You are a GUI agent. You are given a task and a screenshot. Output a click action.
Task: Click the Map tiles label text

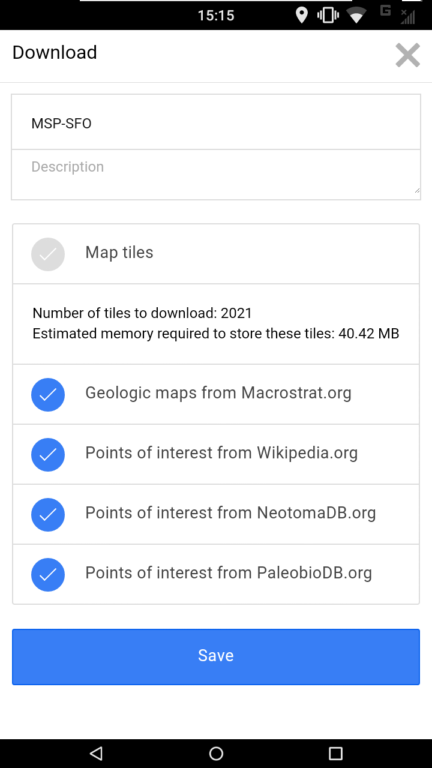point(119,253)
